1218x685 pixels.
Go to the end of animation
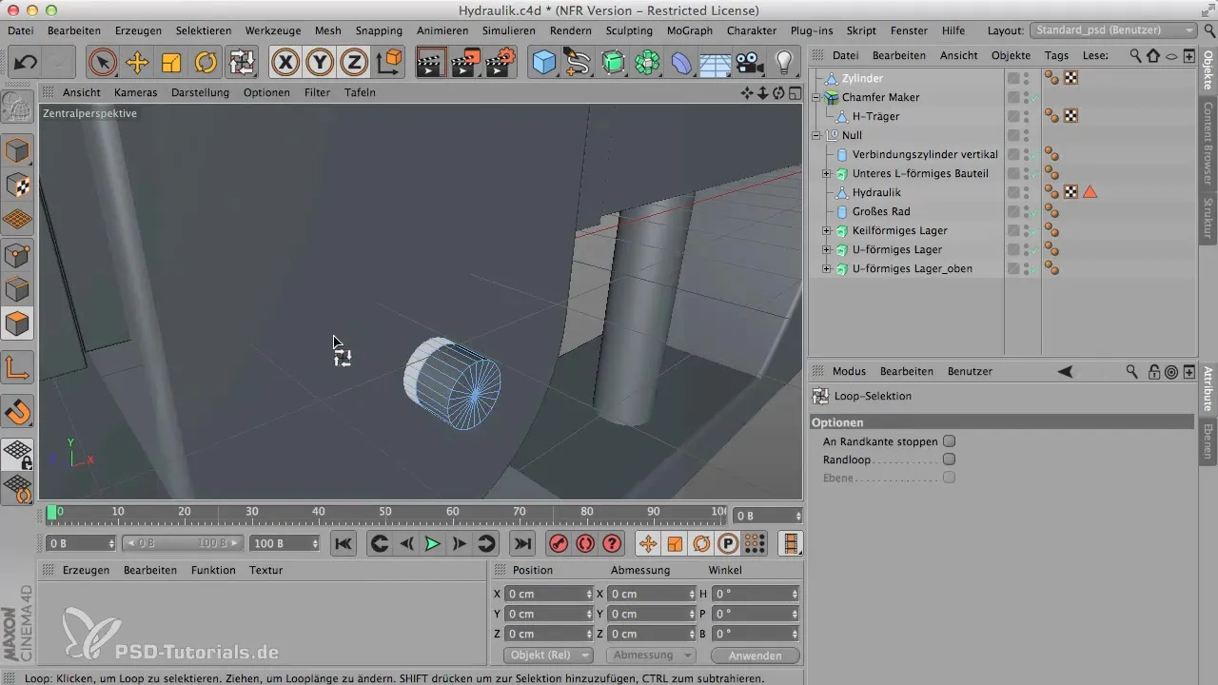click(x=521, y=543)
